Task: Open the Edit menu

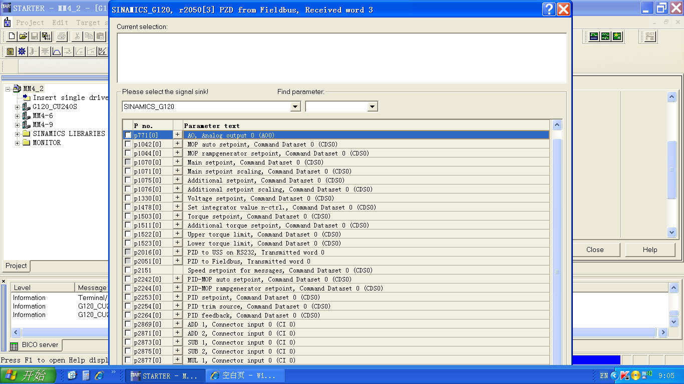Action: (60, 22)
